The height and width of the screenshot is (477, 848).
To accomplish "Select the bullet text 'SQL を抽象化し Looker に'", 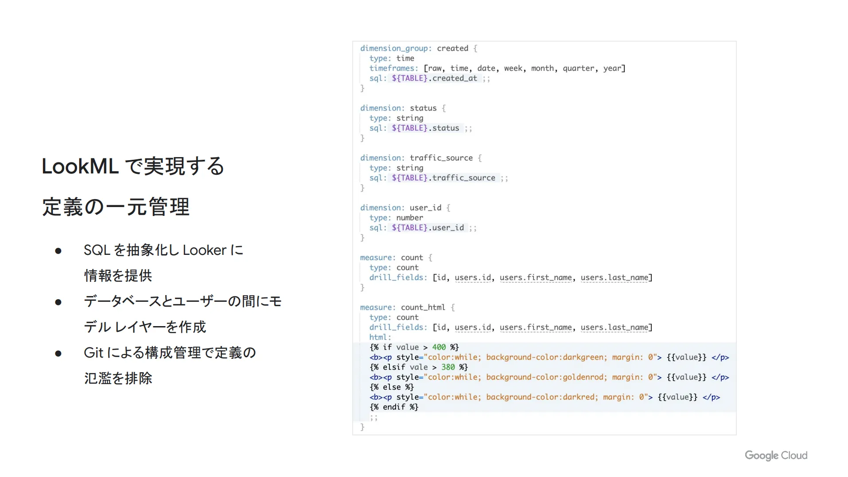I will coord(163,250).
